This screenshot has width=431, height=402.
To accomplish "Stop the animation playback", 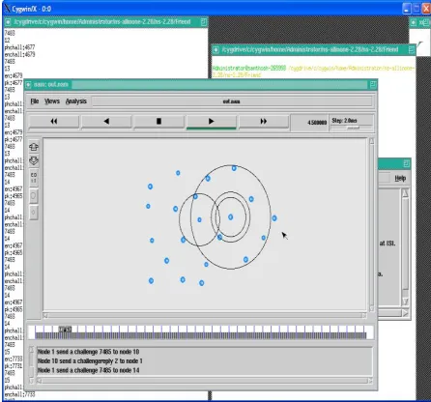I will 158,122.
